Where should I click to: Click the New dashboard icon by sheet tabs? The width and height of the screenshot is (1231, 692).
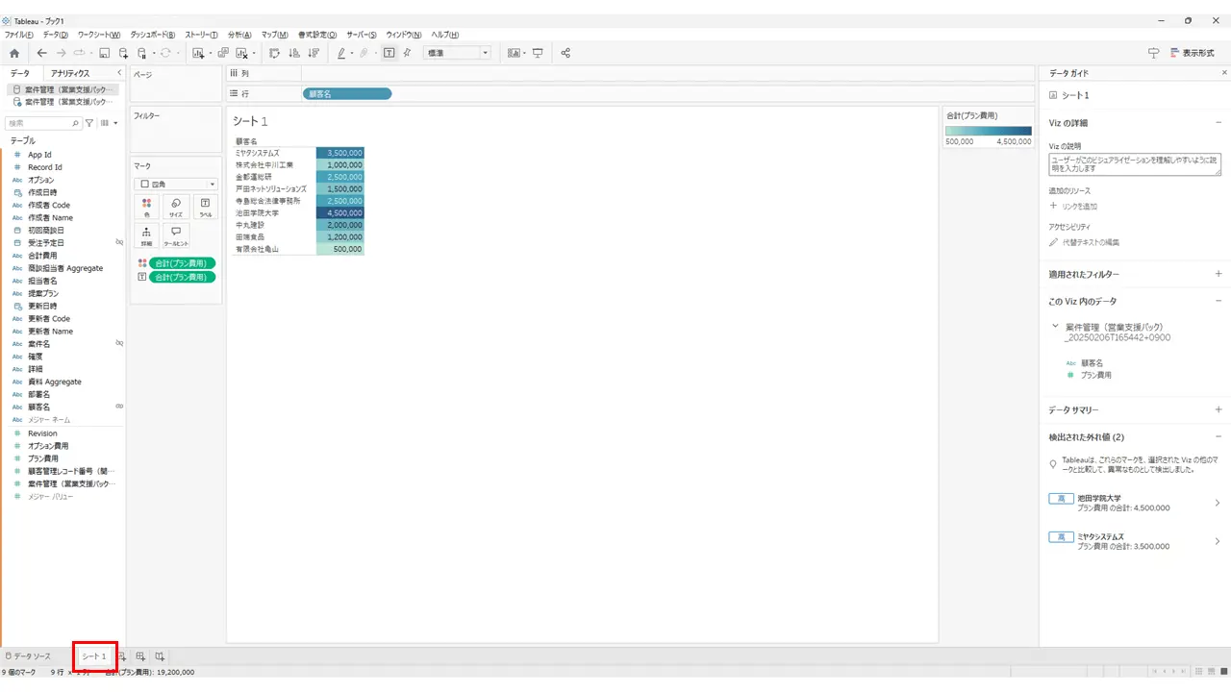140,656
